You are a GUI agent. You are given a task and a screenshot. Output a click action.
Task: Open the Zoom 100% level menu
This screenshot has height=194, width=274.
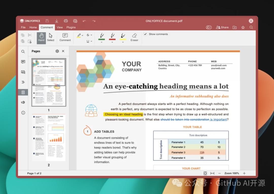click(232, 173)
